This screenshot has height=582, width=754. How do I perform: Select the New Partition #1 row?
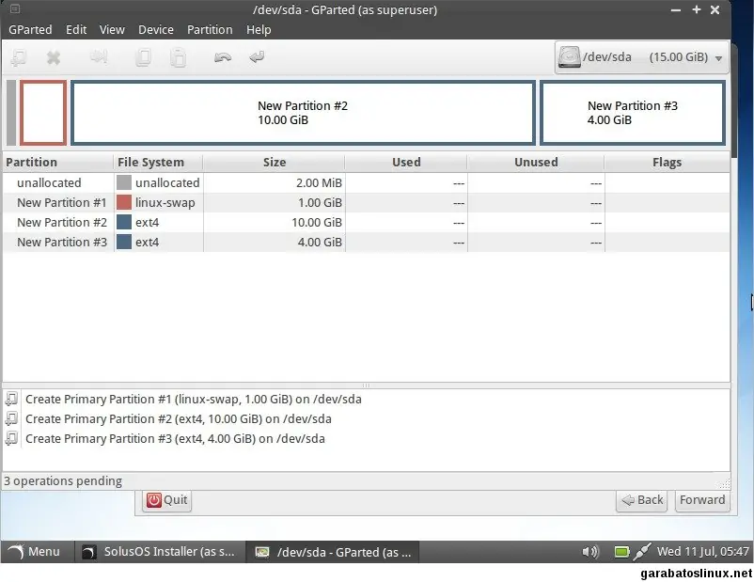(367, 202)
